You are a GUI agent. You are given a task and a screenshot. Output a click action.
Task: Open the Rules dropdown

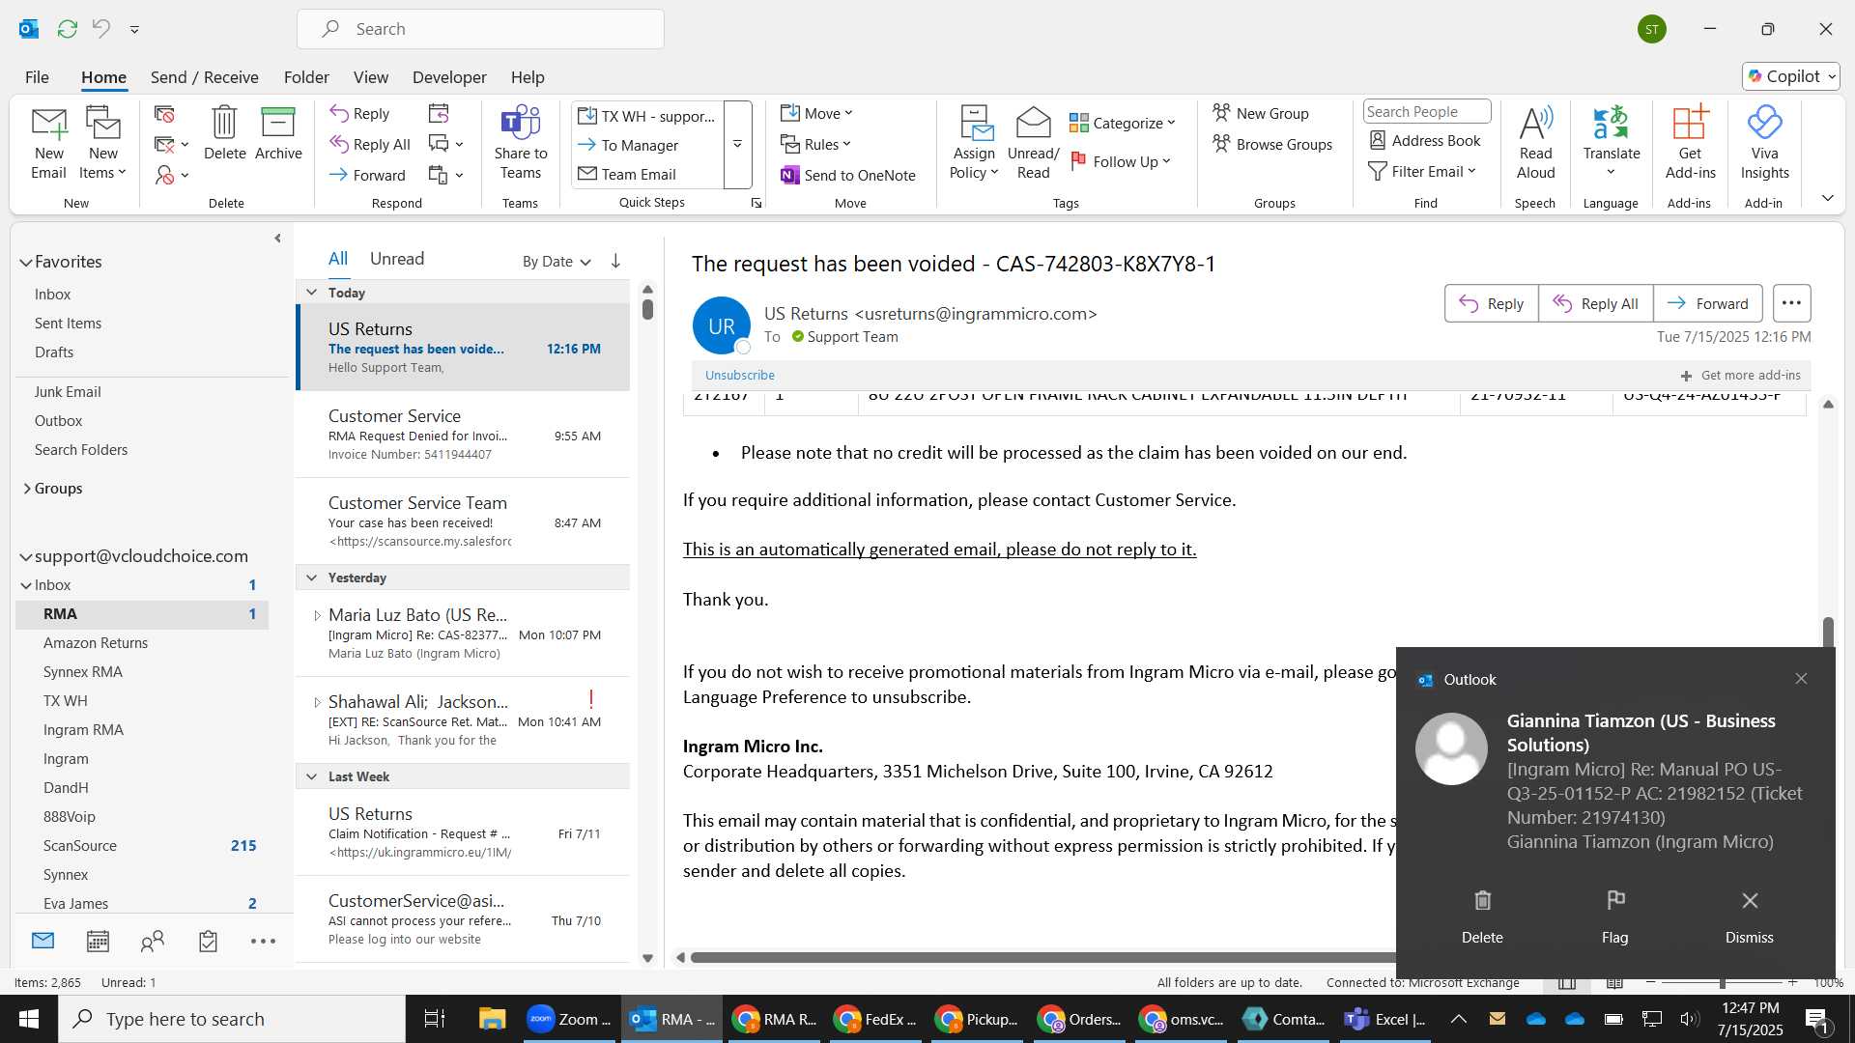coord(816,144)
